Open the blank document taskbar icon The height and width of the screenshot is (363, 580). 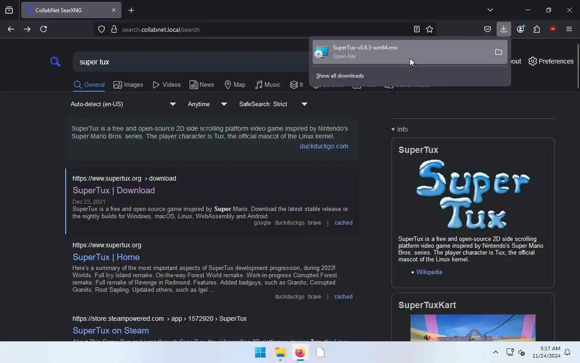click(320, 353)
